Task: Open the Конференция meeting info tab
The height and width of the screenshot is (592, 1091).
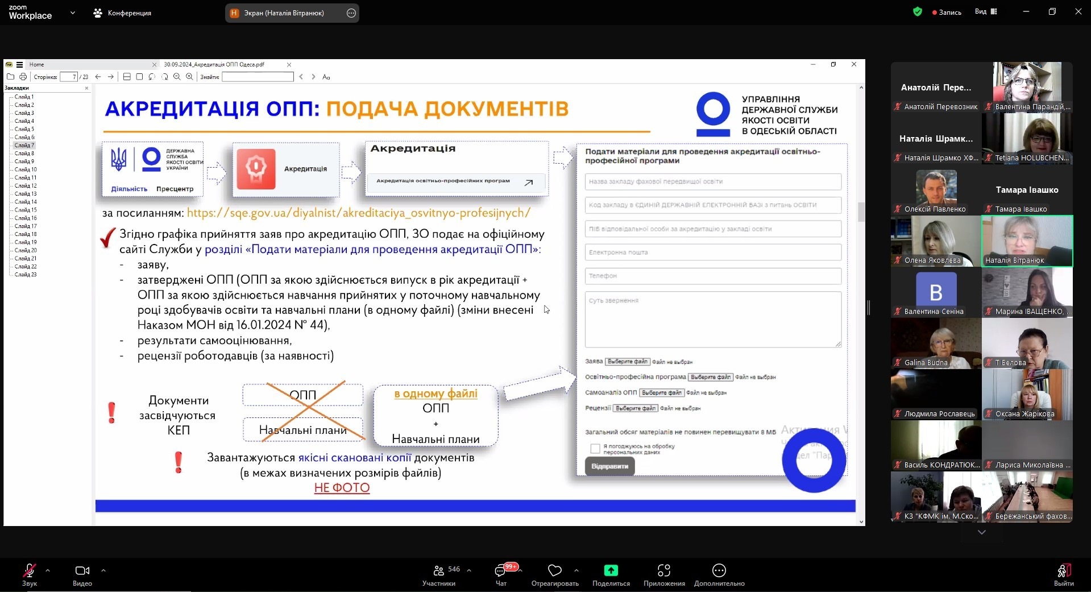Action: 122,13
